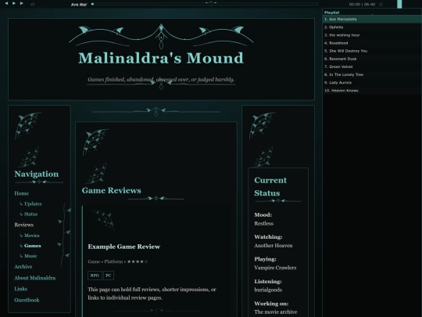Play '9. Lady Aurora' from playlist
This screenshot has height=317, width=422.
(x=372, y=82)
